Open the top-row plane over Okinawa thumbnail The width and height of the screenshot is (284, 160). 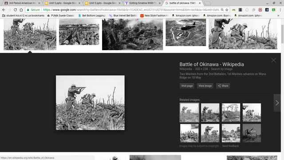pos(185,32)
